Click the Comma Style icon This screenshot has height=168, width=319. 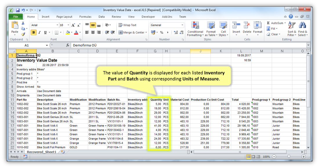coord(167,32)
